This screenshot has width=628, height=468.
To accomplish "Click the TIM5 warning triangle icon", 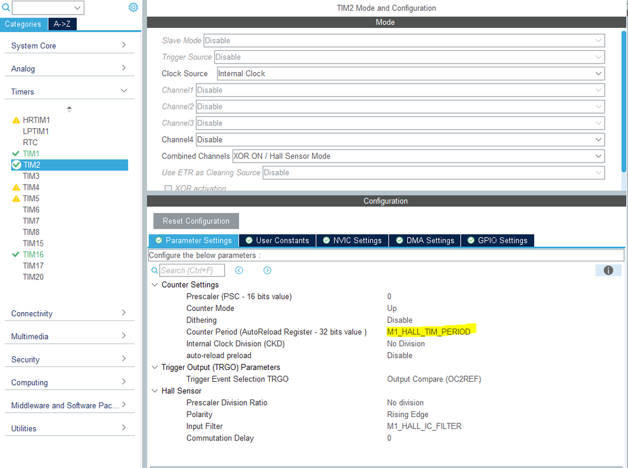I will (16, 199).
